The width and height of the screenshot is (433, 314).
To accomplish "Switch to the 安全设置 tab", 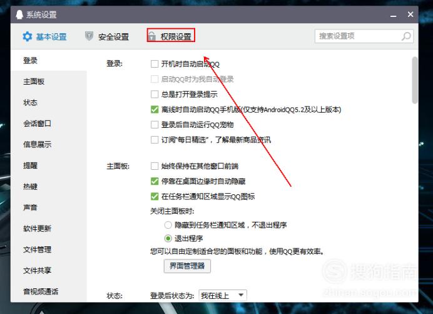I will point(107,36).
